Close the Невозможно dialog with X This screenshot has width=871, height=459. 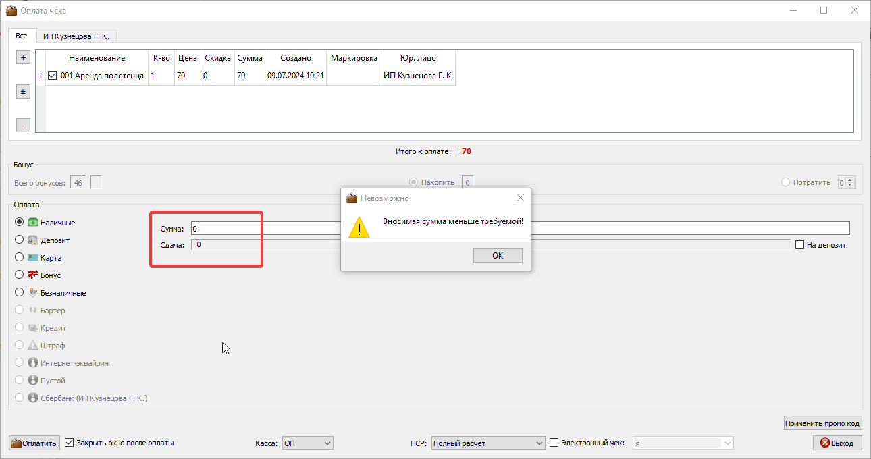pyautogui.click(x=521, y=198)
